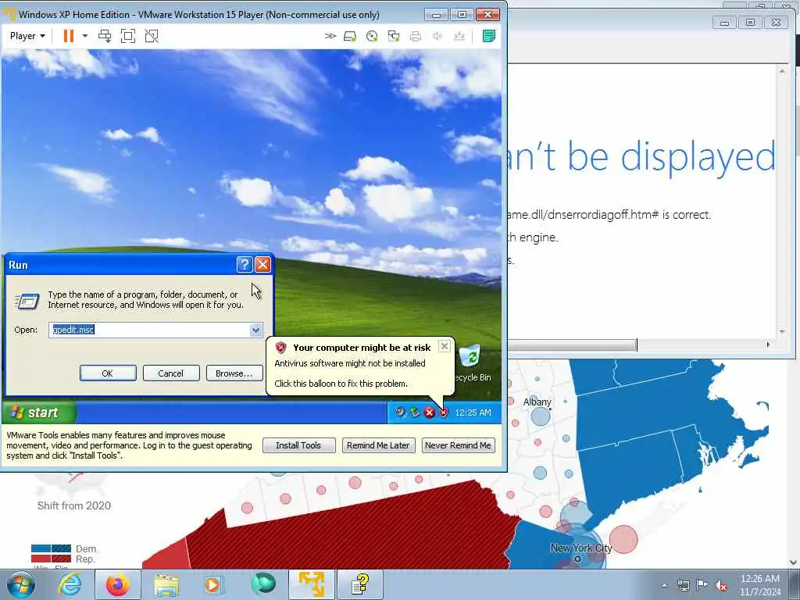Click the right scroll arrow of the browser's horizontal scrollbar
This screenshot has height=600, width=800.
(769, 345)
